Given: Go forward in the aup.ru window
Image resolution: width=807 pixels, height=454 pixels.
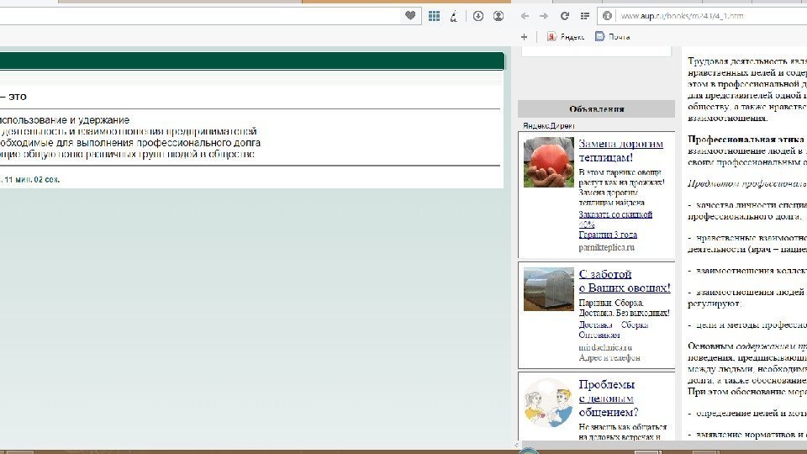Looking at the screenshot, I should tap(544, 16).
